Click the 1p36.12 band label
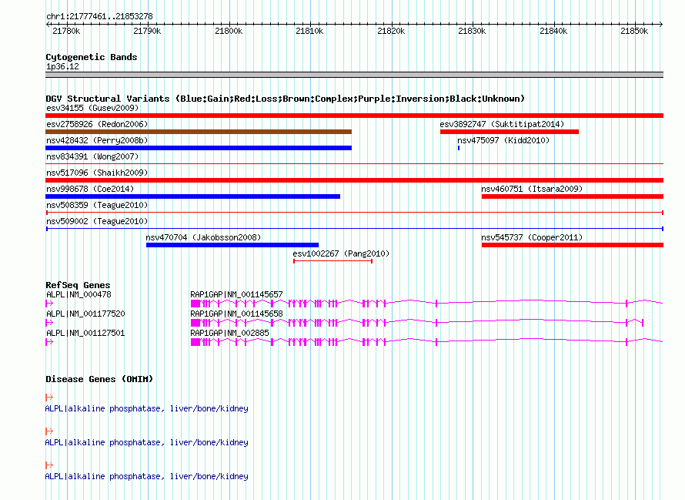 [x=62, y=66]
